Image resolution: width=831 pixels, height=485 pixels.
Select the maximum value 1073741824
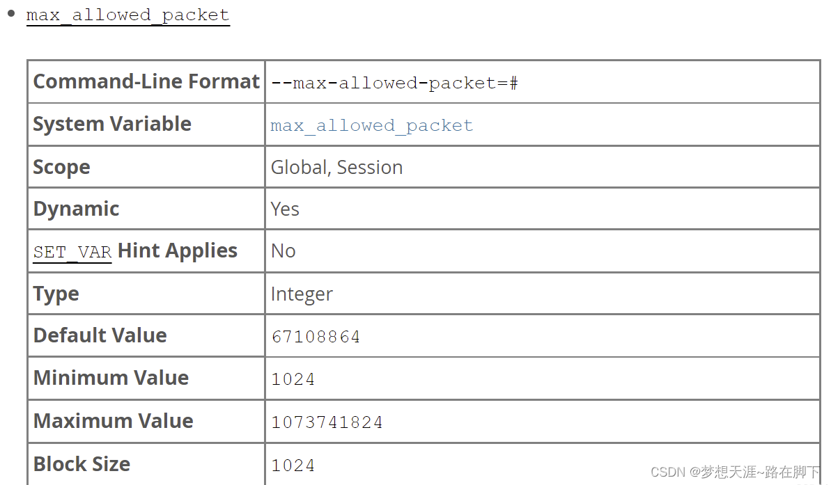[327, 422]
